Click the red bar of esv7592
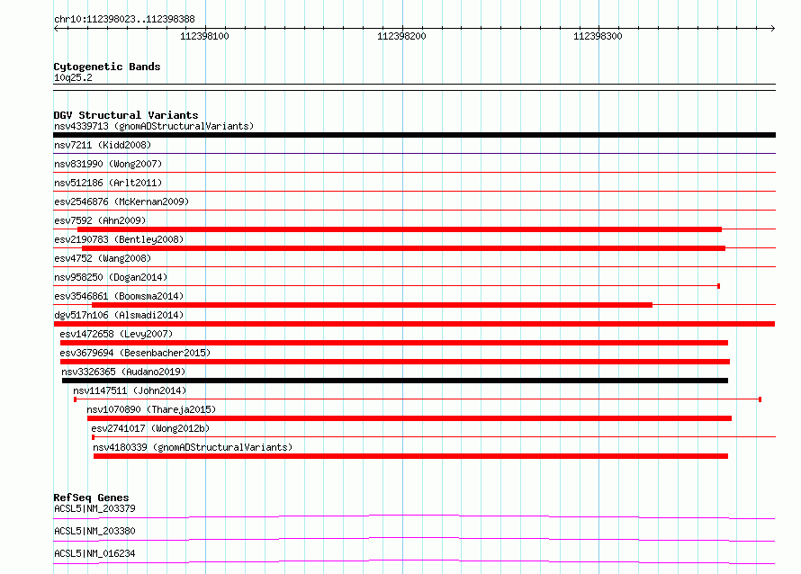This screenshot has width=801, height=574. [x=400, y=229]
